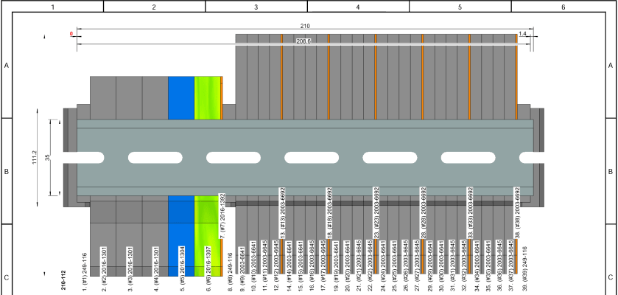Click the left end stop bracket of the rail
This screenshot has height=295, width=618.
tap(69, 157)
